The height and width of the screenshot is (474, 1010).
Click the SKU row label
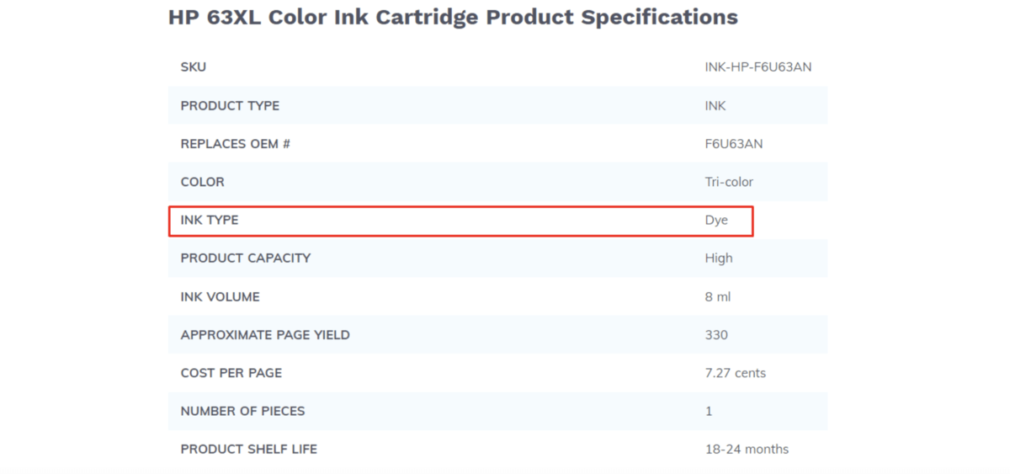(193, 67)
